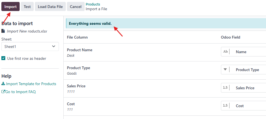Click the 1.5 numeric icon in Cost field
Screen dimensions: 266x119
click(x=225, y=106)
